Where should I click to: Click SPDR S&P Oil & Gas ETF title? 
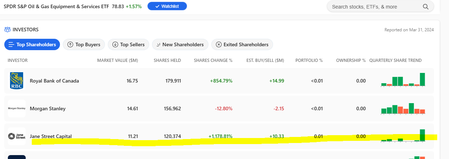coord(56,6)
